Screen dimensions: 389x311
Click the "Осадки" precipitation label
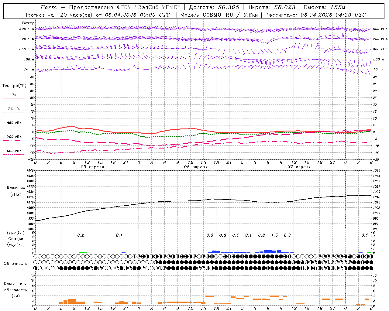click(x=15, y=239)
